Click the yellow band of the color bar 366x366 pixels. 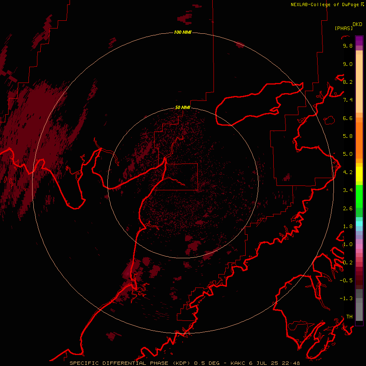359,174
